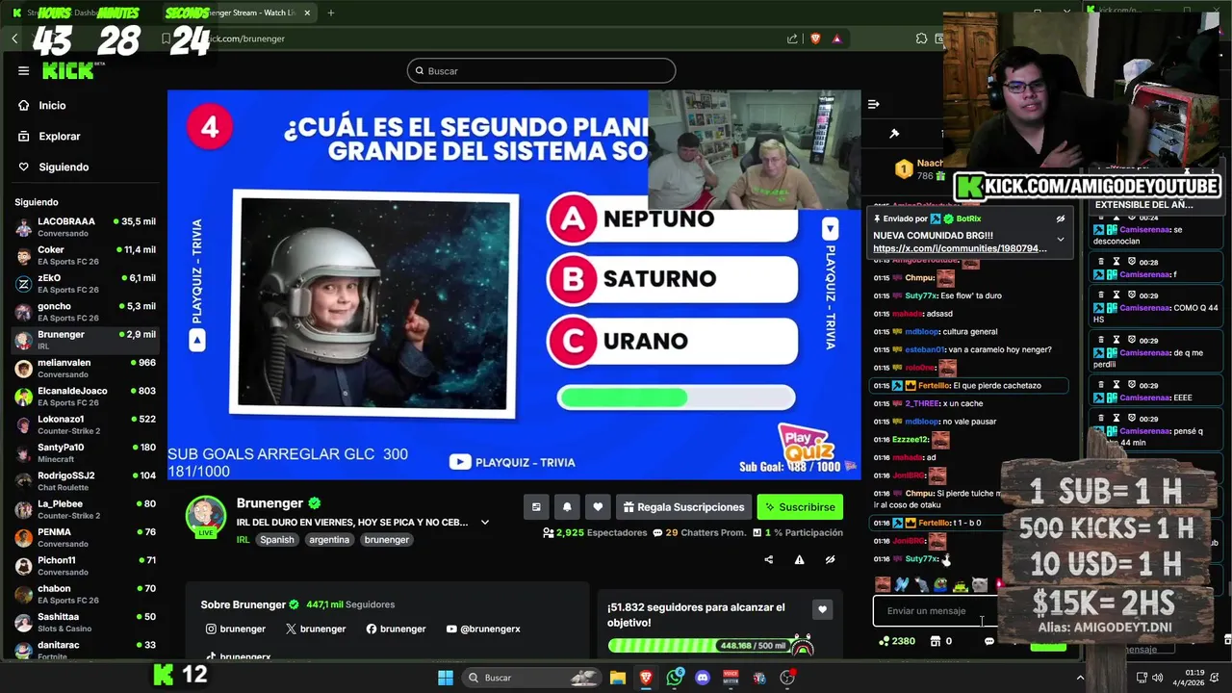Open brunenger Instagram link
This screenshot has height=693, width=1232.
236,629
